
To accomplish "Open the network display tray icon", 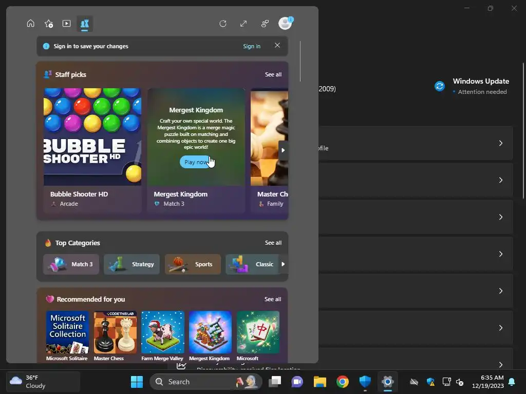I will pyautogui.click(x=446, y=382).
